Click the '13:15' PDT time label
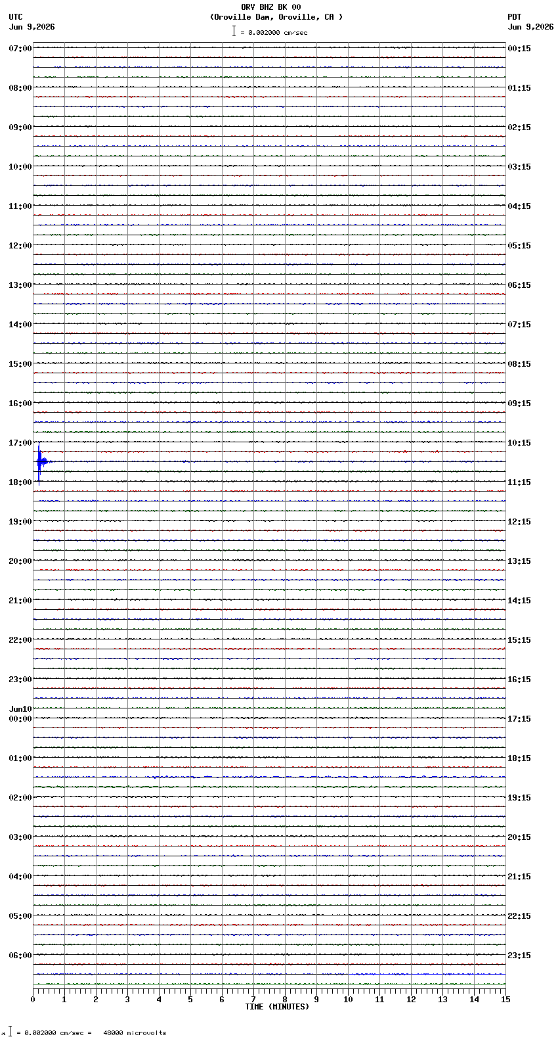 point(519,561)
